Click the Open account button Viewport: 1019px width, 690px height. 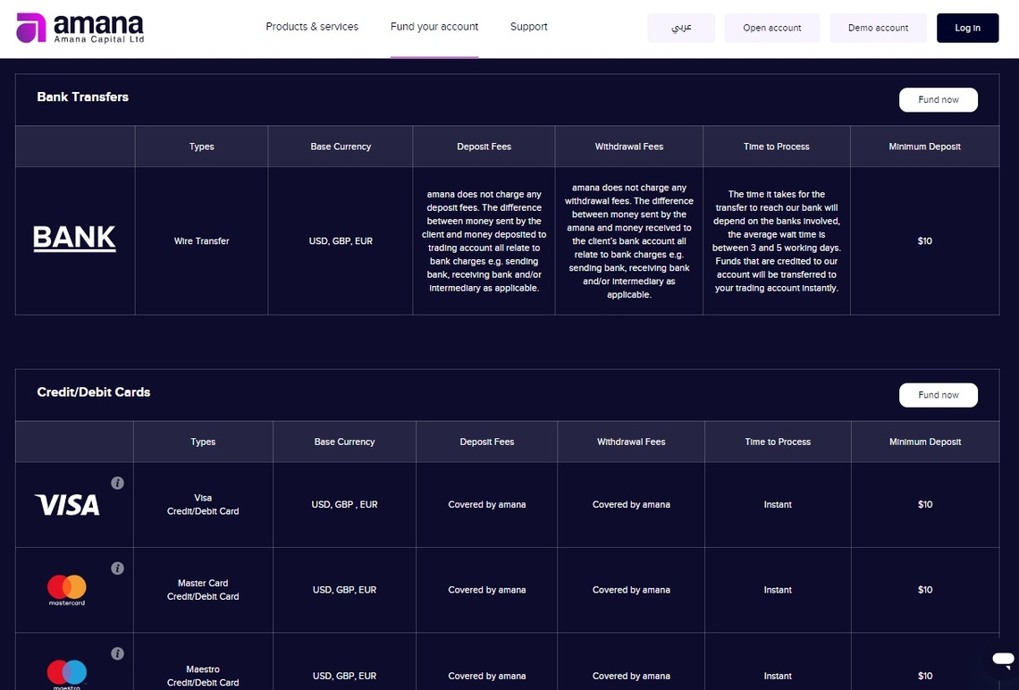click(x=772, y=28)
